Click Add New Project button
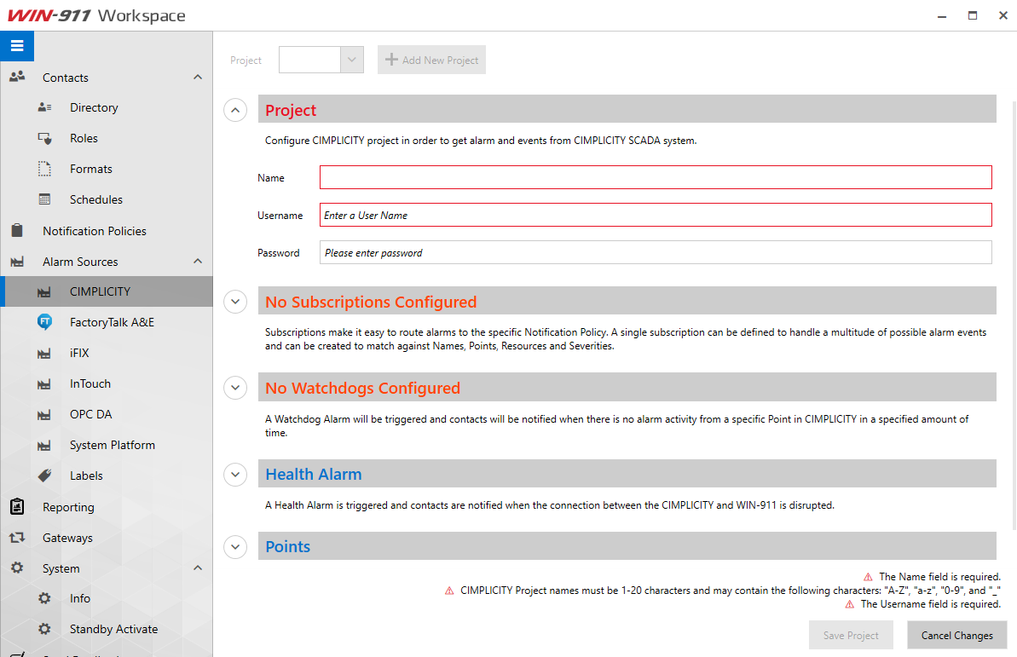Image resolution: width=1017 pixels, height=657 pixels. point(431,60)
